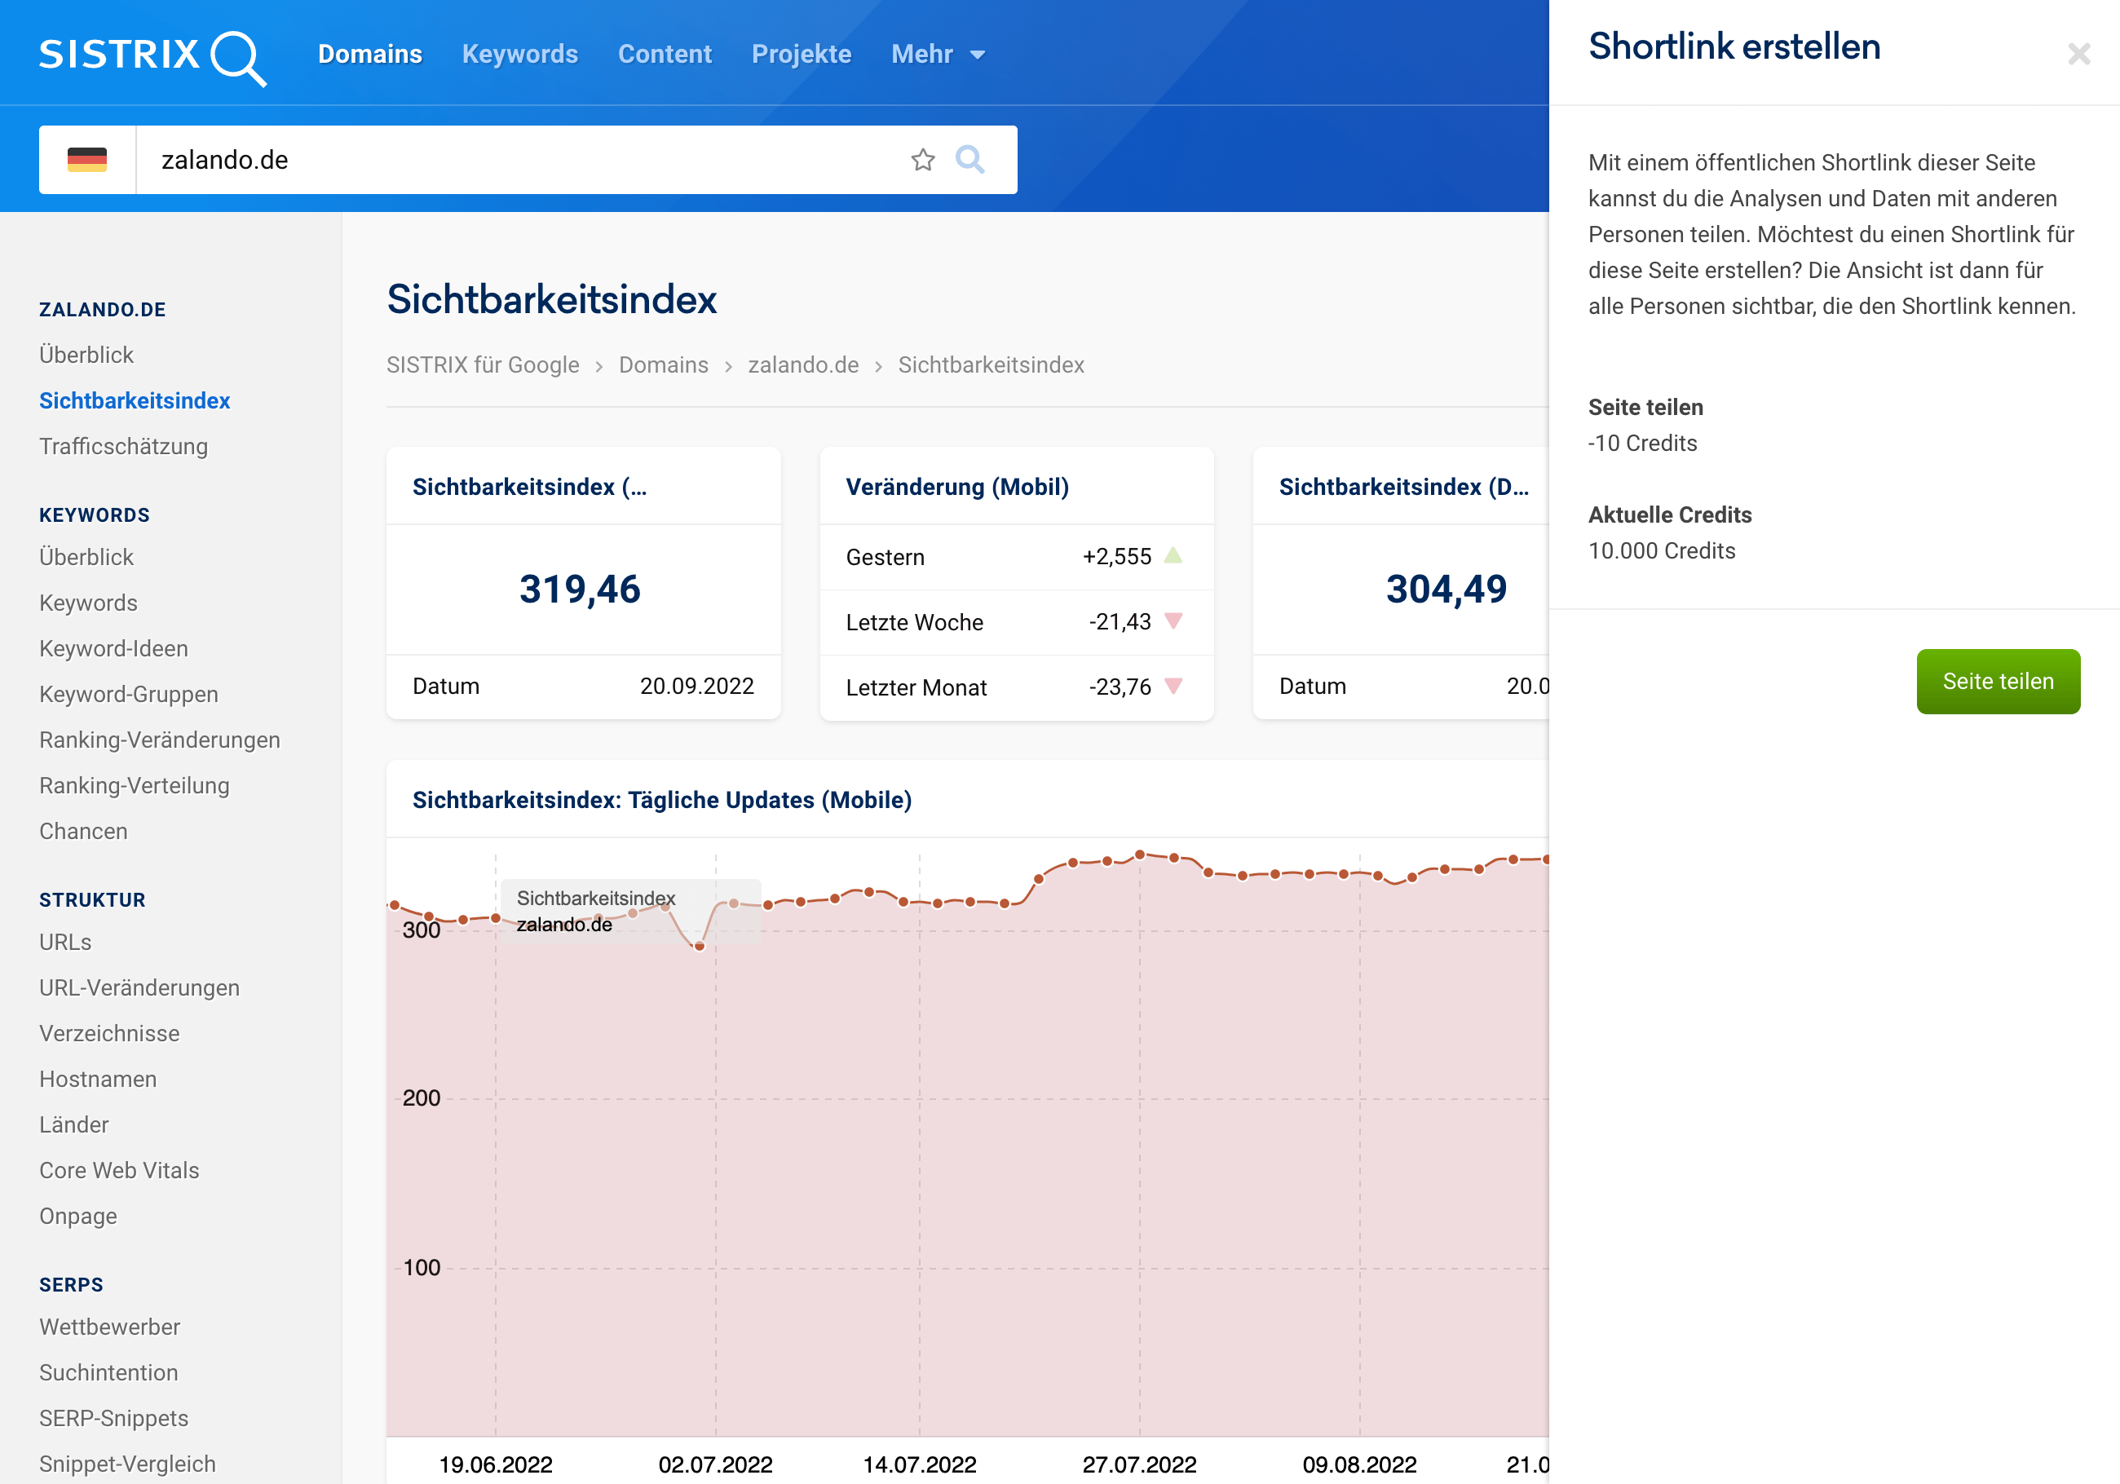
Task: Open the German flag country selector
Action: (x=88, y=160)
